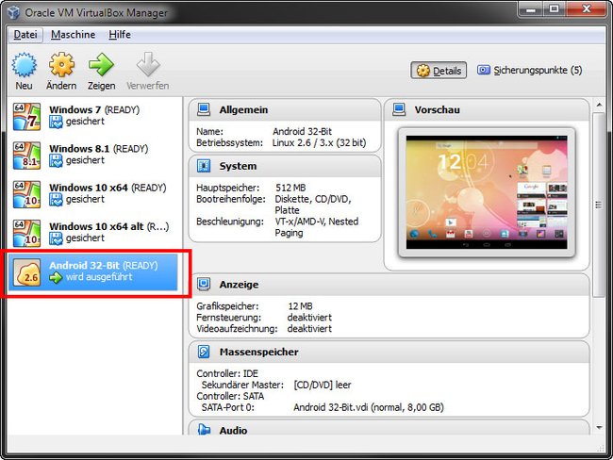Click the Allgemein section header title
Screen dimensions: 613x460
[x=243, y=110]
